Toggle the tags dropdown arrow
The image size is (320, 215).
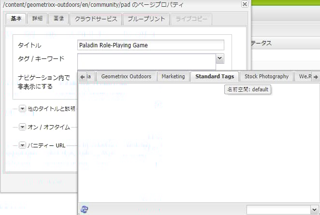(x=220, y=58)
